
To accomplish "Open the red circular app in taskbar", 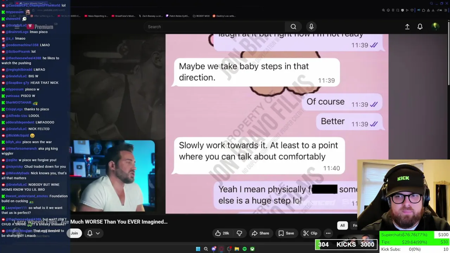I will point(221,249).
